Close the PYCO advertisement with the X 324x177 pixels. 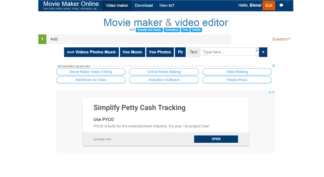coord(273,92)
